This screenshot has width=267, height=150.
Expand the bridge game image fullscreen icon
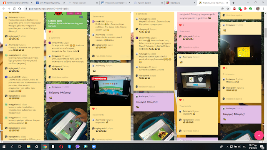[127, 79]
